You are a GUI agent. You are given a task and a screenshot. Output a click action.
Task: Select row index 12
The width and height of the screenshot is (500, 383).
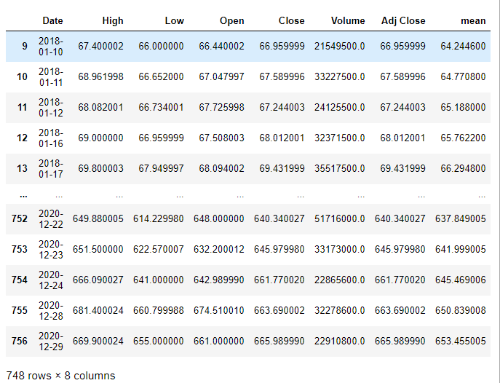pos(22,138)
